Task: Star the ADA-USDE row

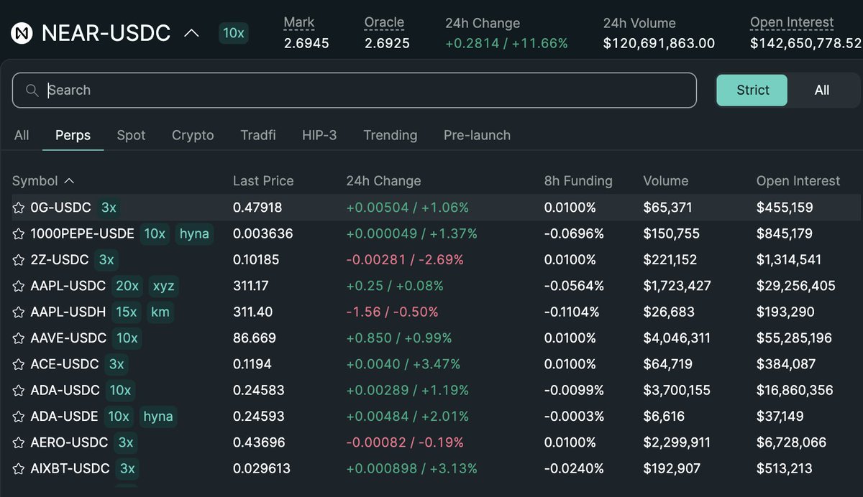Action: click(19, 416)
